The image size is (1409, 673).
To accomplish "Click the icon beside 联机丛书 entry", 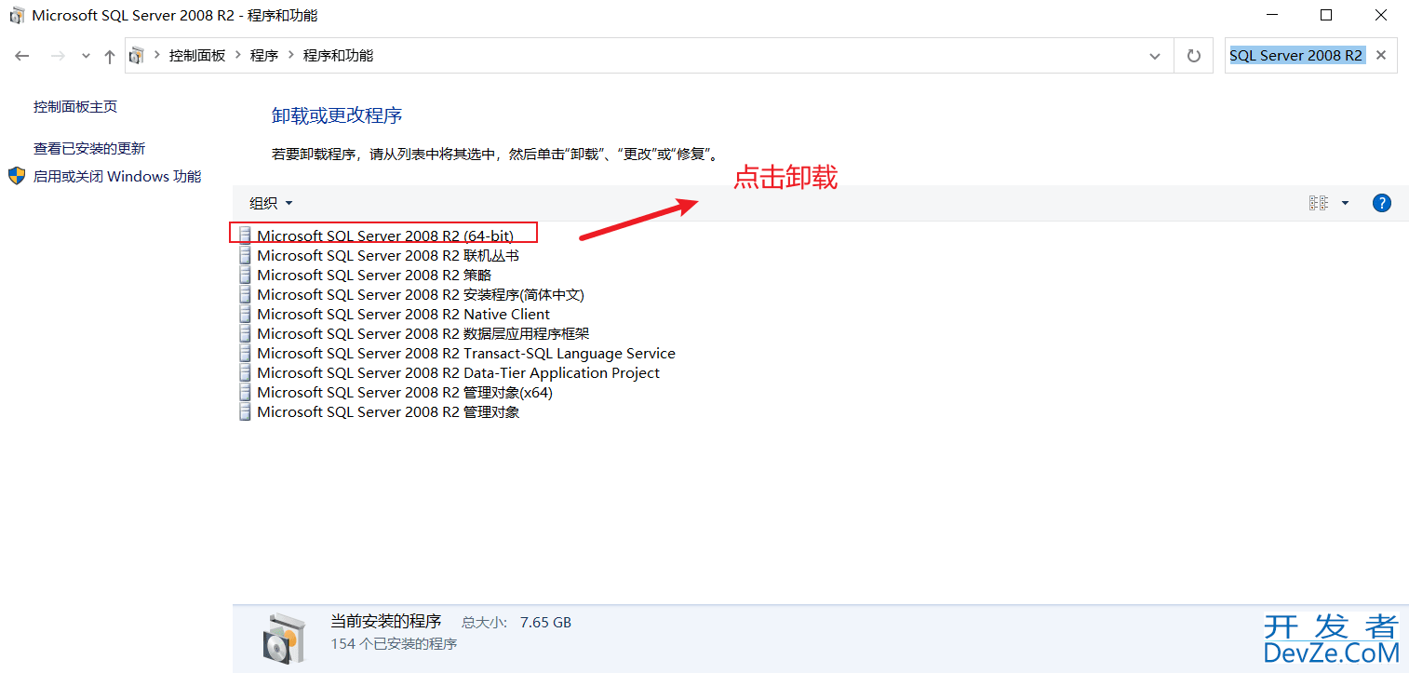I will point(245,255).
